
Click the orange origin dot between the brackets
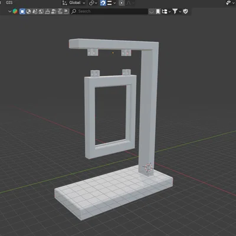(113, 53)
